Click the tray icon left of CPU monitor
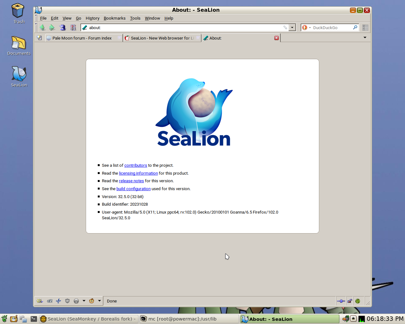 (x=353, y=319)
